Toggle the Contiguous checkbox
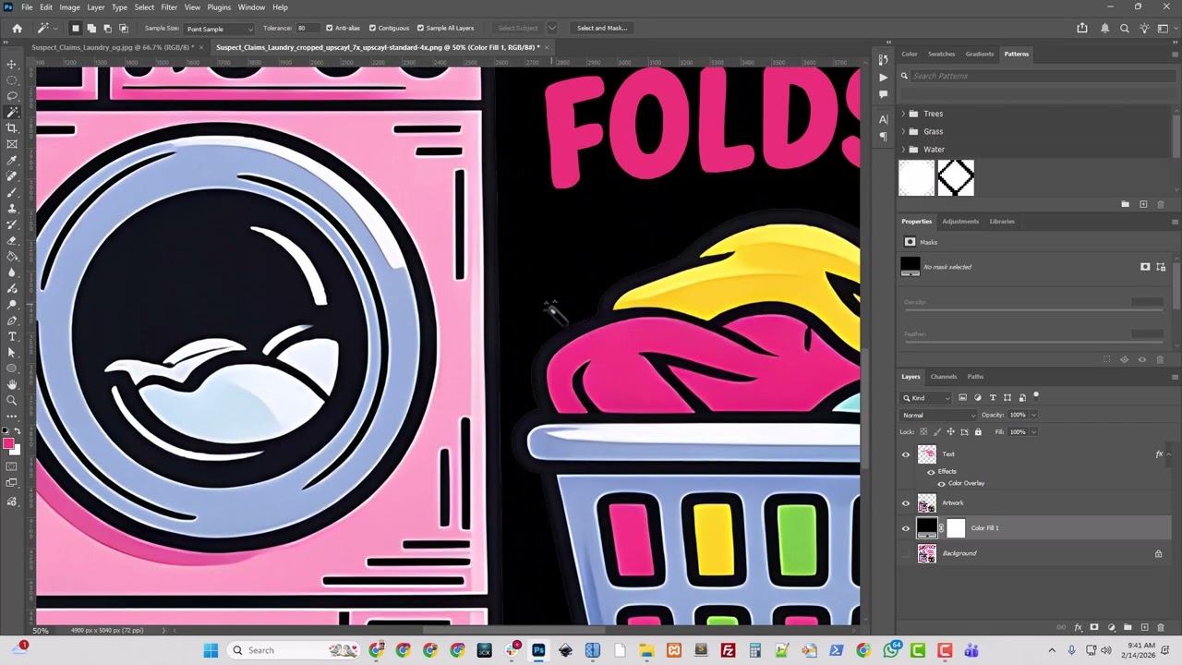Image resolution: width=1182 pixels, height=665 pixels. click(372, 28)
